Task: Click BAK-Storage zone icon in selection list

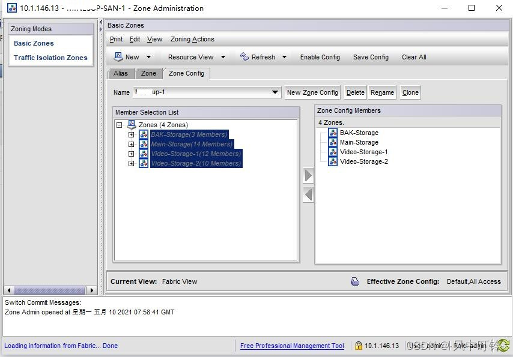Action: click(x=144, y=134)
